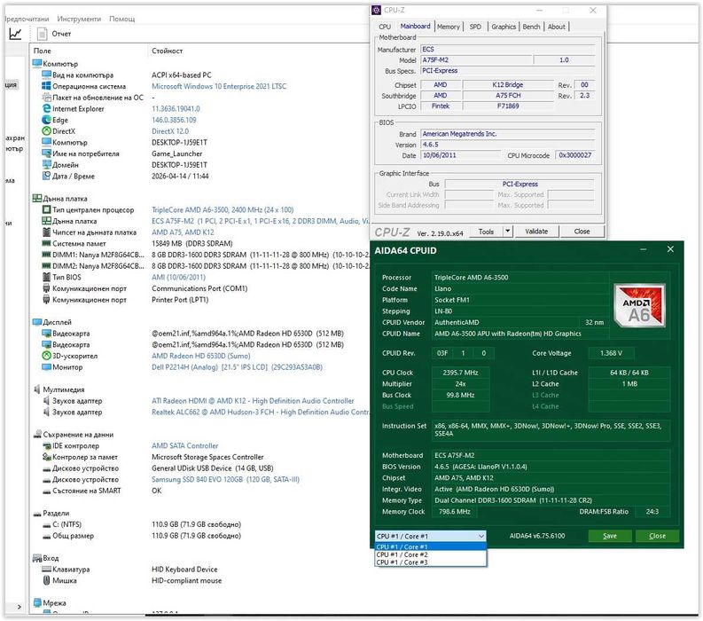Click the CPU-Z app icon in title bar
Viewport: 703px width, 621px height.
click(376, 10)
